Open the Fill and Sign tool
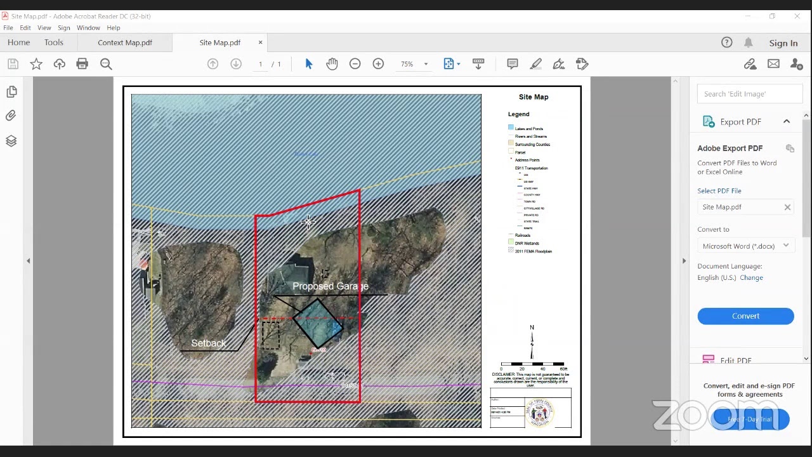The height and width of the screenshot is (457, 812). [559, 63]
